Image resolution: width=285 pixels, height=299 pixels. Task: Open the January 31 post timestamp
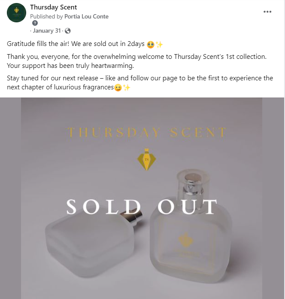[x=47, y=31]
